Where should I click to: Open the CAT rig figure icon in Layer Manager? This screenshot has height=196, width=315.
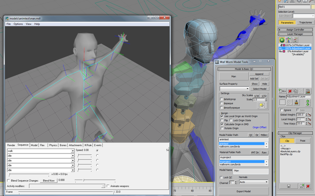(x=288, y=40)
